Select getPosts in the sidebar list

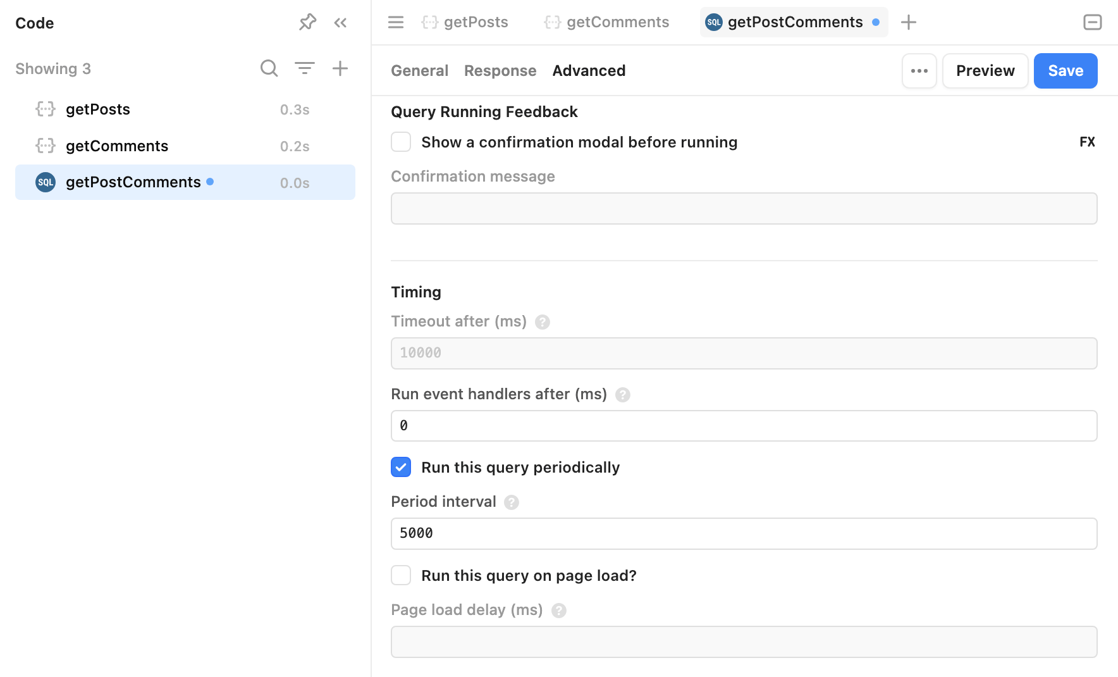[x=185, y=109]
